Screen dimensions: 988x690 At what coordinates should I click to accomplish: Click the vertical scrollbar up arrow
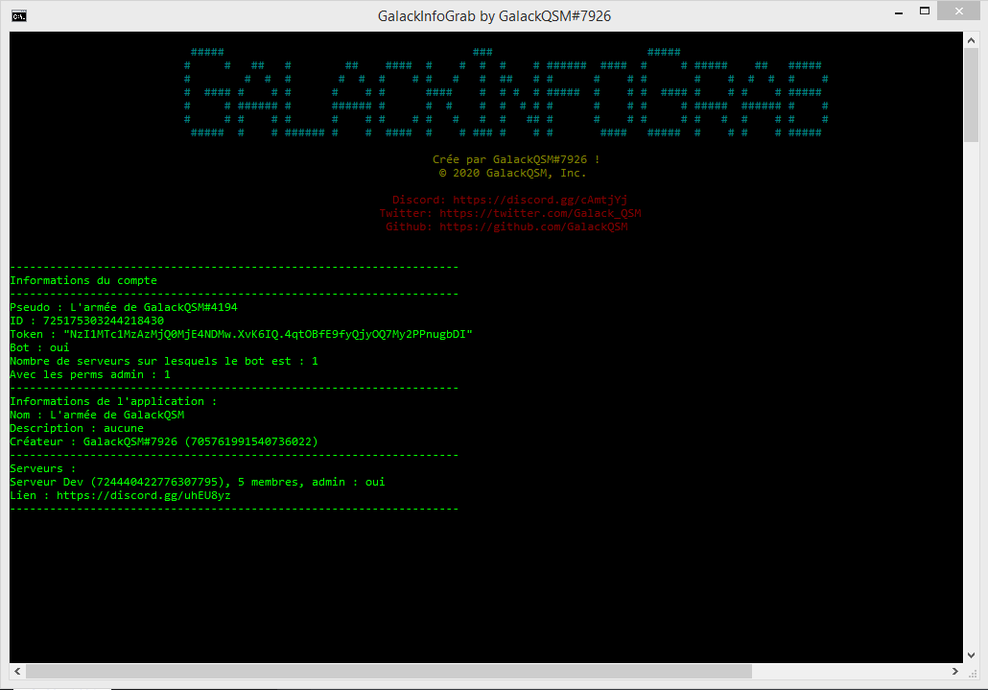(971, 40)
